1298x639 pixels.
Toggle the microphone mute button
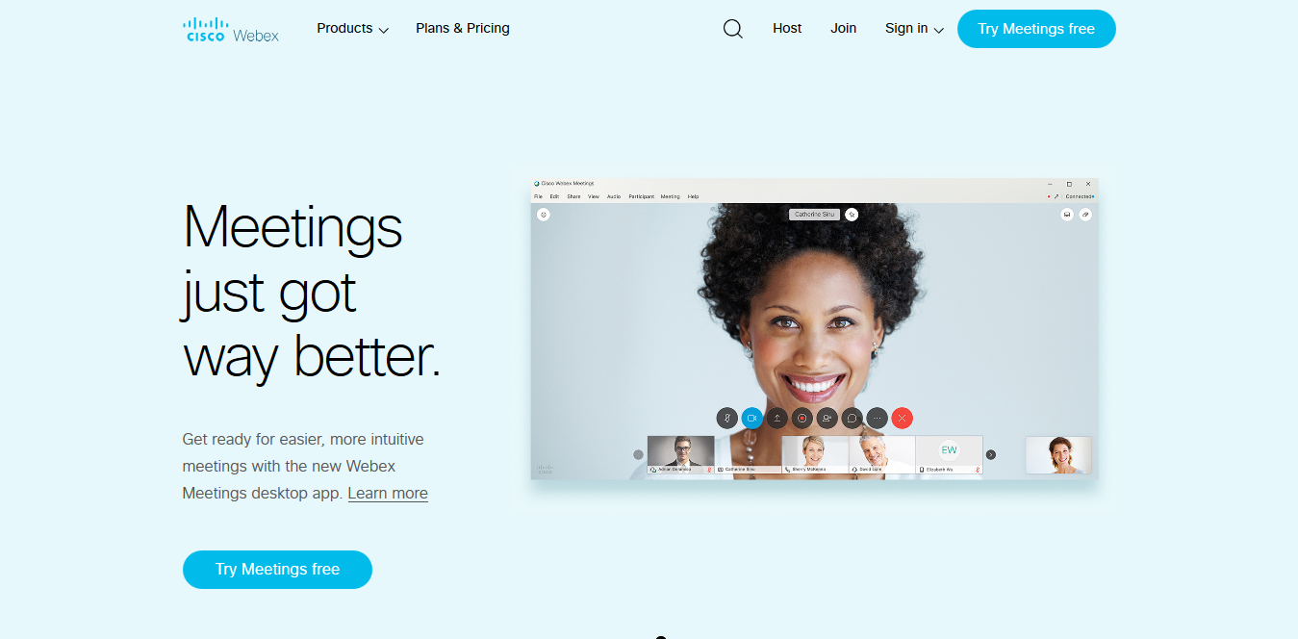coord(726,418)
